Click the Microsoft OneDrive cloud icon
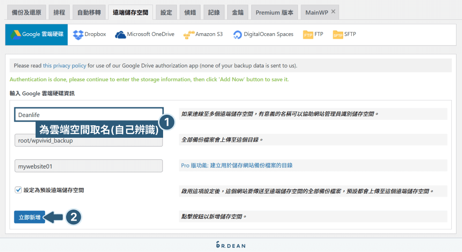The width and height of the screenshot is (462, 252). pos(120,35)
